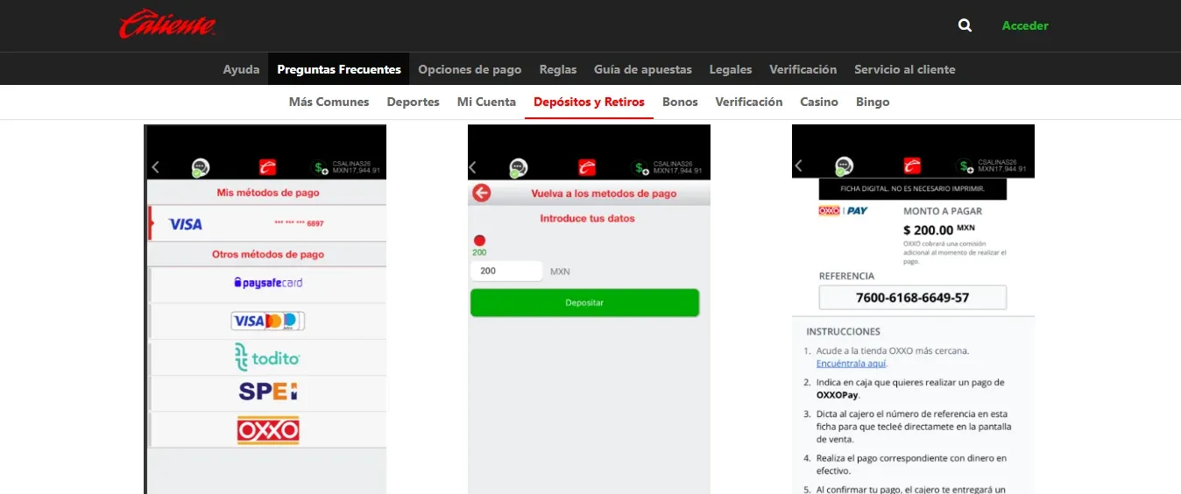
Task: Click Vuelva a los metodos de pago
Action: pos(604,194)
